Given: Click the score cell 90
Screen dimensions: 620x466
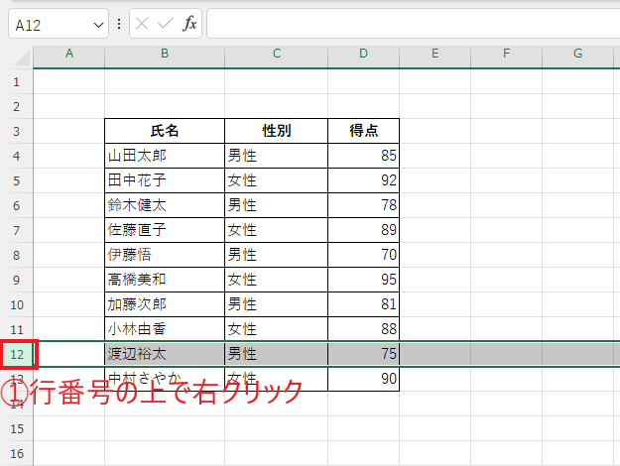Looking at the screenshot, I should coord(363,379).
